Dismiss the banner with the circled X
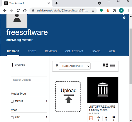 click(124, 18)
